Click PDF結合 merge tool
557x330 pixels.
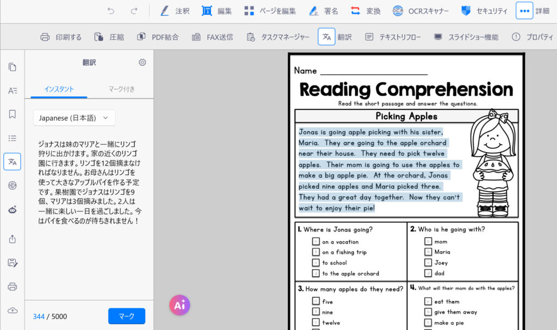click(158, 37)
